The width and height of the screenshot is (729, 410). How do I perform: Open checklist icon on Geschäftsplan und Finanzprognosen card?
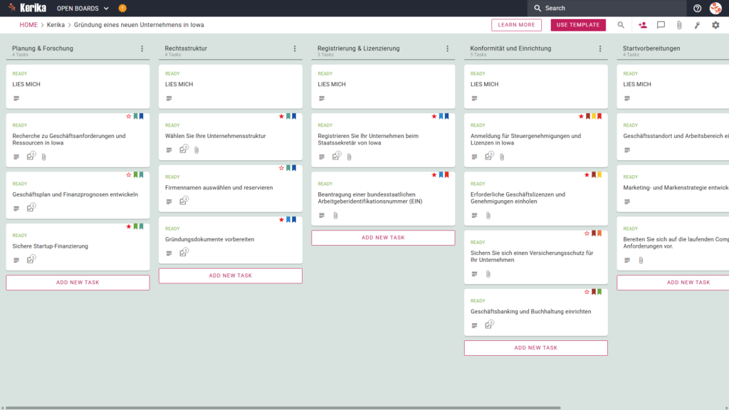tap(31, 208)
